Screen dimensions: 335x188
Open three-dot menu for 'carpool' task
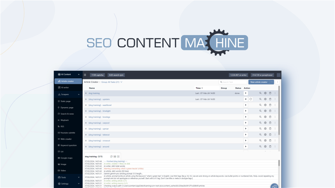(275, 123)
